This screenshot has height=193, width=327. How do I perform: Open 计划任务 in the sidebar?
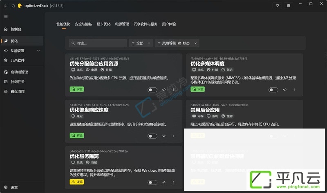click(x=22, y=82)
